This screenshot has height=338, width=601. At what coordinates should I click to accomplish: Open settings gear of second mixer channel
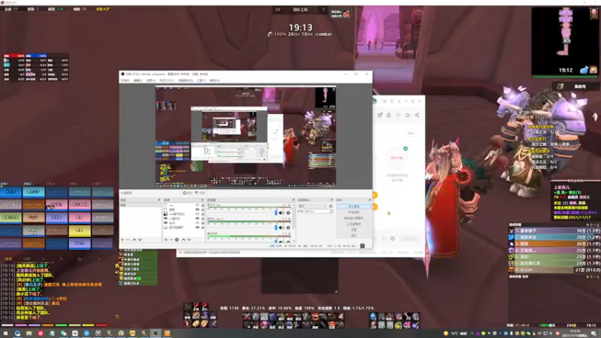[288, 228]
